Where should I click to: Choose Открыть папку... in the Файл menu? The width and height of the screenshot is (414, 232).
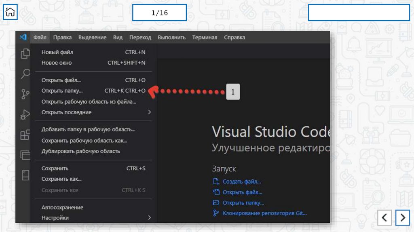(93, 91)
